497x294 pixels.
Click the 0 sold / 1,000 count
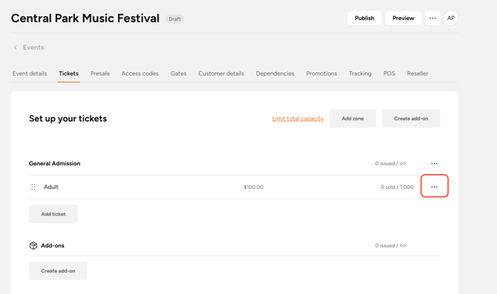coord(397,187)
